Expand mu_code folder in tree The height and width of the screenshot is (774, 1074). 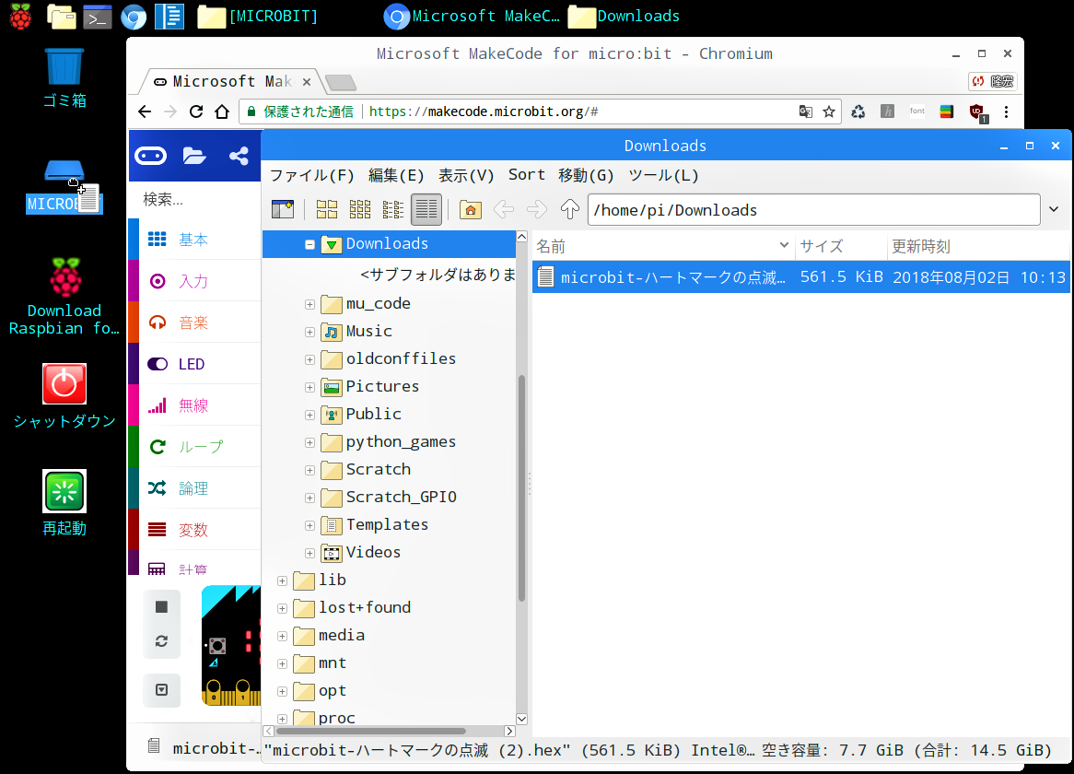click(x=309, y=304)
